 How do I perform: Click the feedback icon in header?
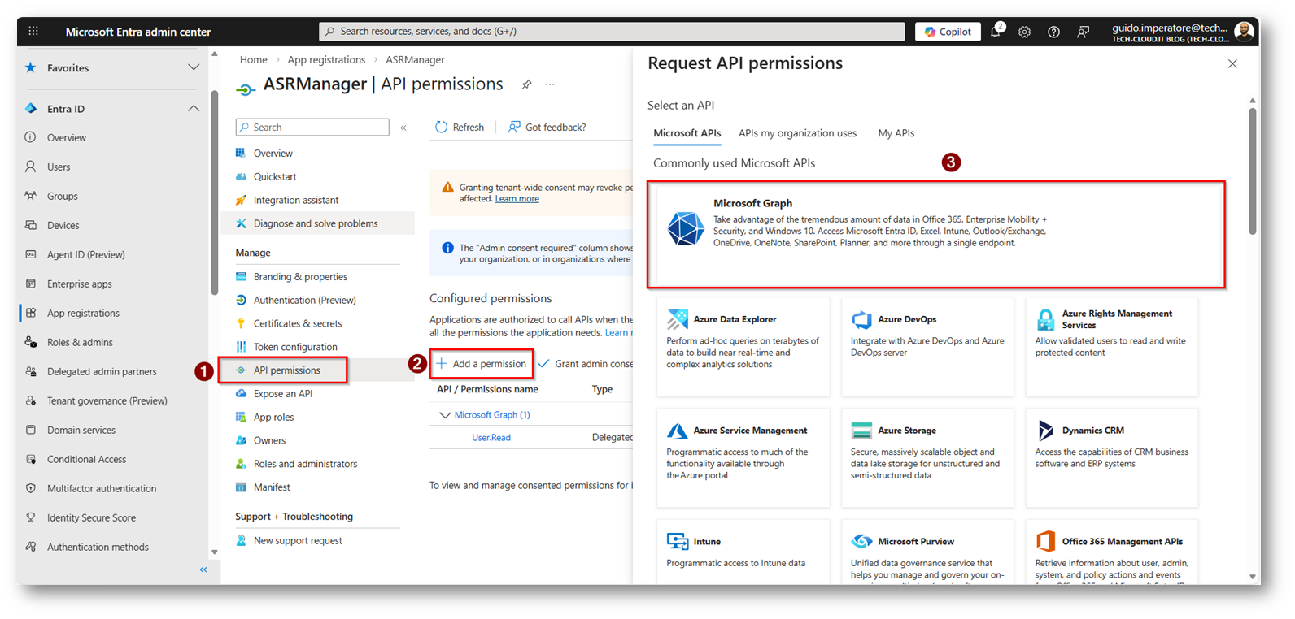pos(1084,32)
